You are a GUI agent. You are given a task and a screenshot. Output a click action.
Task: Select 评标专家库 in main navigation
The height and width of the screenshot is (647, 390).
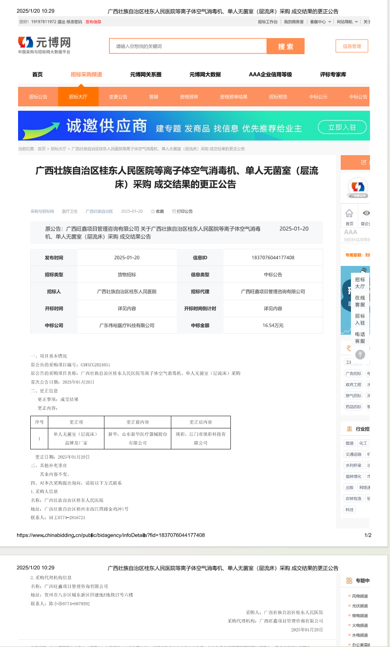pyautogui.click(x=333, y=75)
